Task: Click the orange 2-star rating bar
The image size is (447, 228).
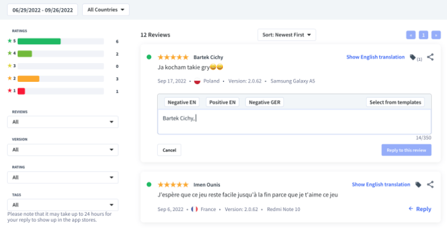Action: (28, 78)
